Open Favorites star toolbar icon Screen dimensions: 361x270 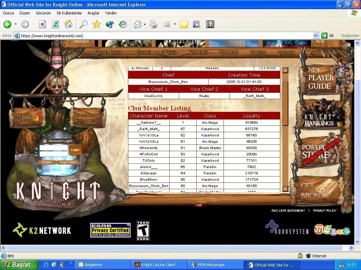click(97, 24)
